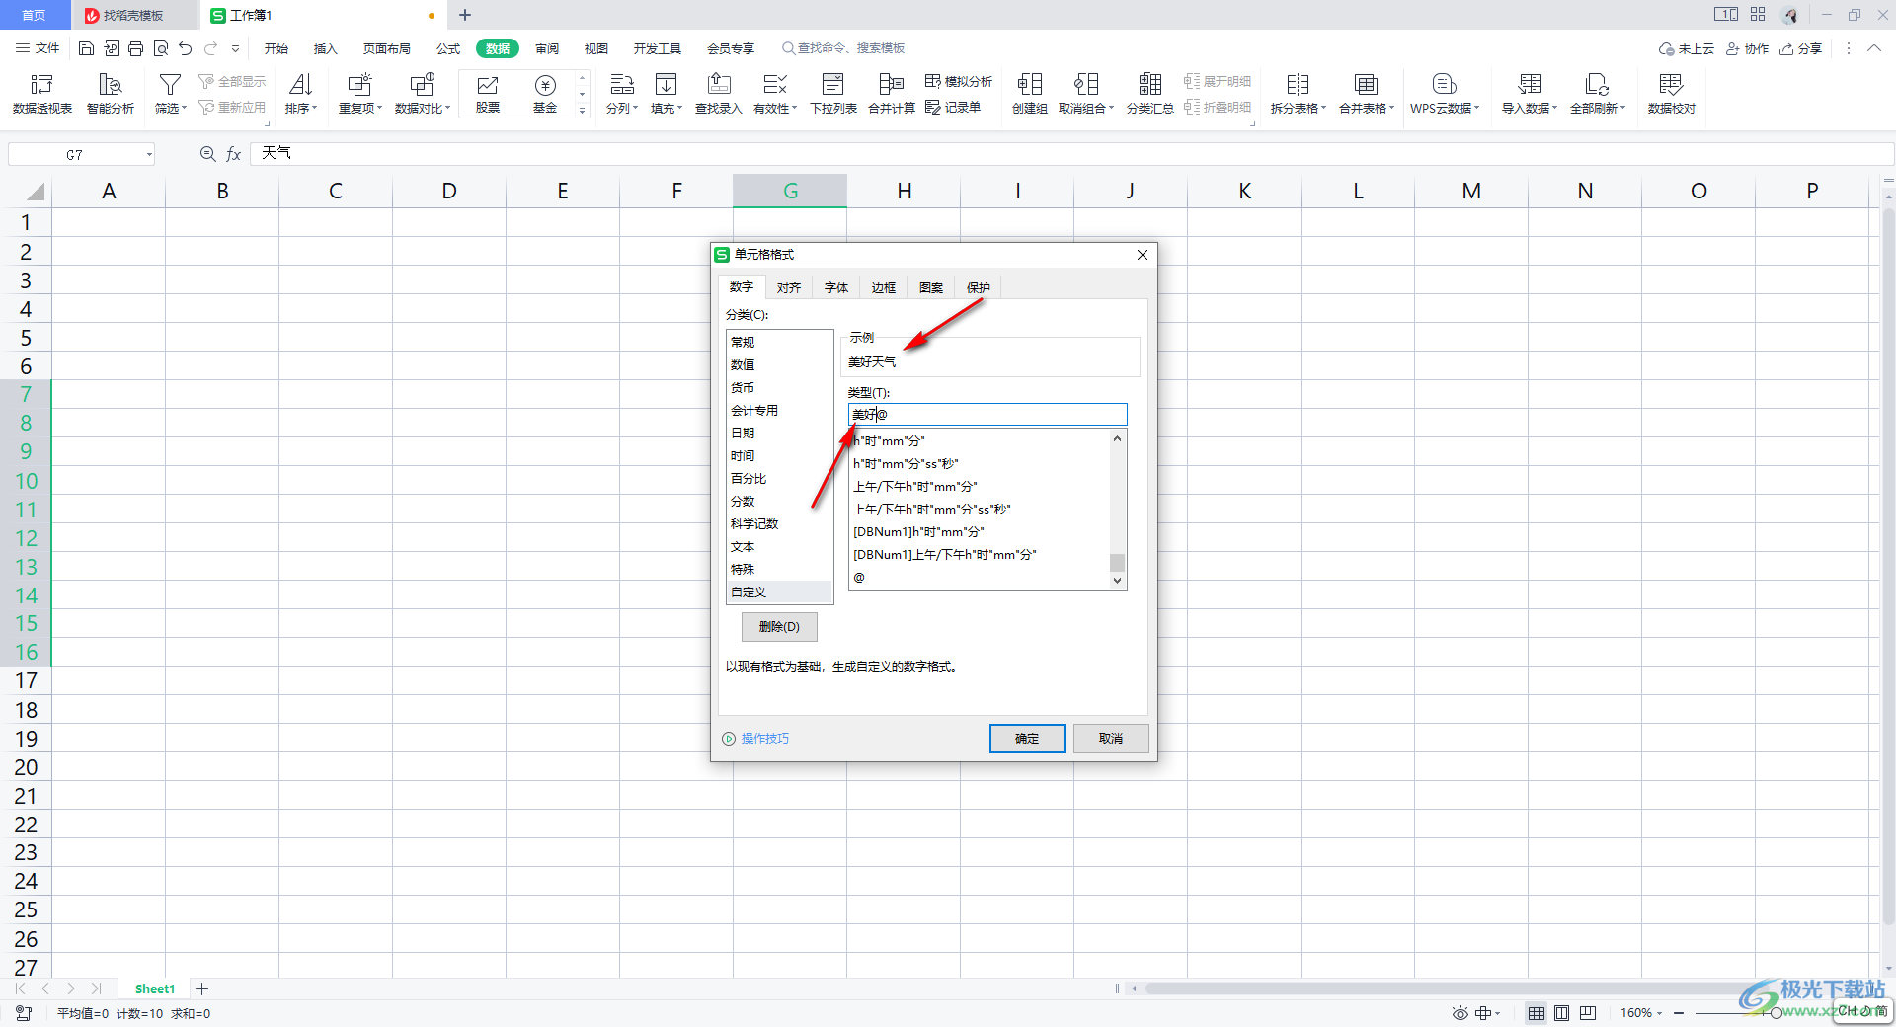Open new tab with plus in title bar
The image size is (1896, 1027).
(x=465, y=15)
